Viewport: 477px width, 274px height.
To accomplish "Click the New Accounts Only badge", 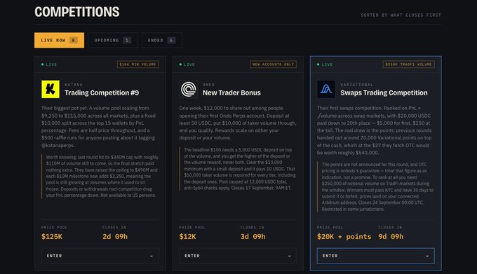I will pos(273,64).
